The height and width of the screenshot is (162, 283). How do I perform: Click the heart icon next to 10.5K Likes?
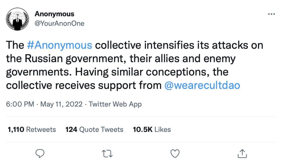click(x=175, y=153)
